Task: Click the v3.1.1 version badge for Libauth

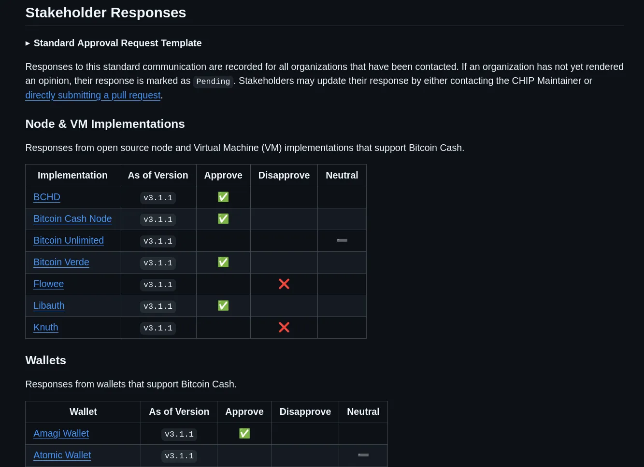Action: [158, 306]
